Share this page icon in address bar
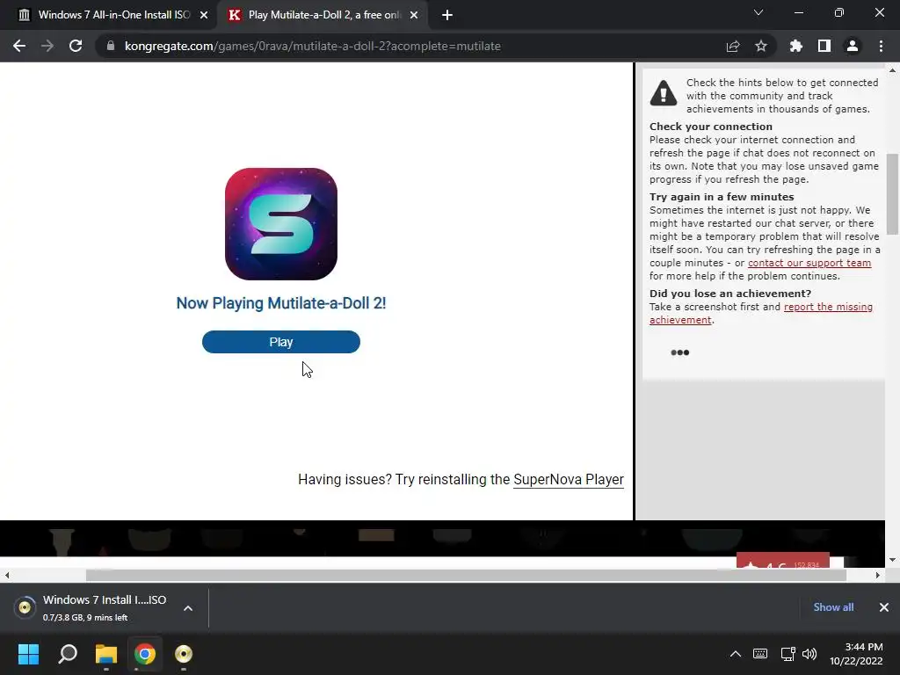This screenshot has width=900, height=675. [x=733, y=46]
